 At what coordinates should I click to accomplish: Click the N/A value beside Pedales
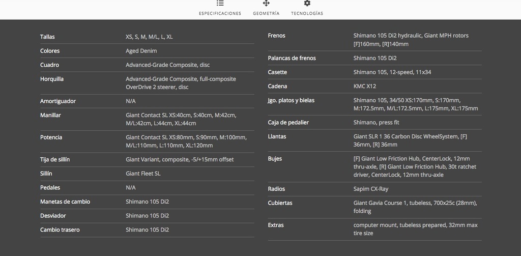(131, 187)
